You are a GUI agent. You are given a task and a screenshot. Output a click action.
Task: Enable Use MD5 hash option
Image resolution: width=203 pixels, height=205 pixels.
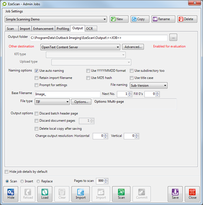(88, 78)
